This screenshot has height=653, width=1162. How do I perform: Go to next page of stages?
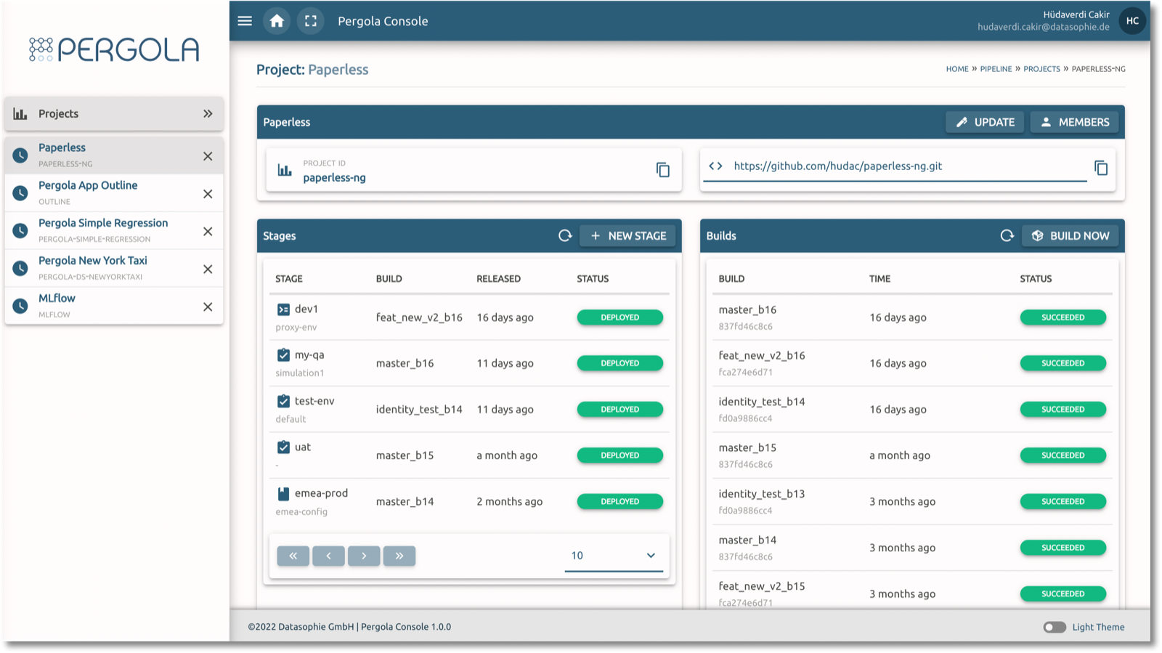[364, 556]
